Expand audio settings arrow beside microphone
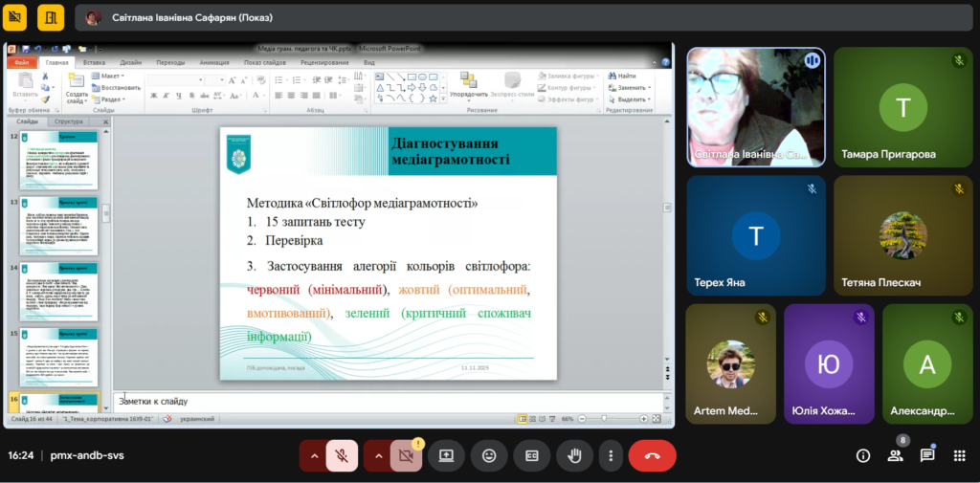 coord(314,456)
